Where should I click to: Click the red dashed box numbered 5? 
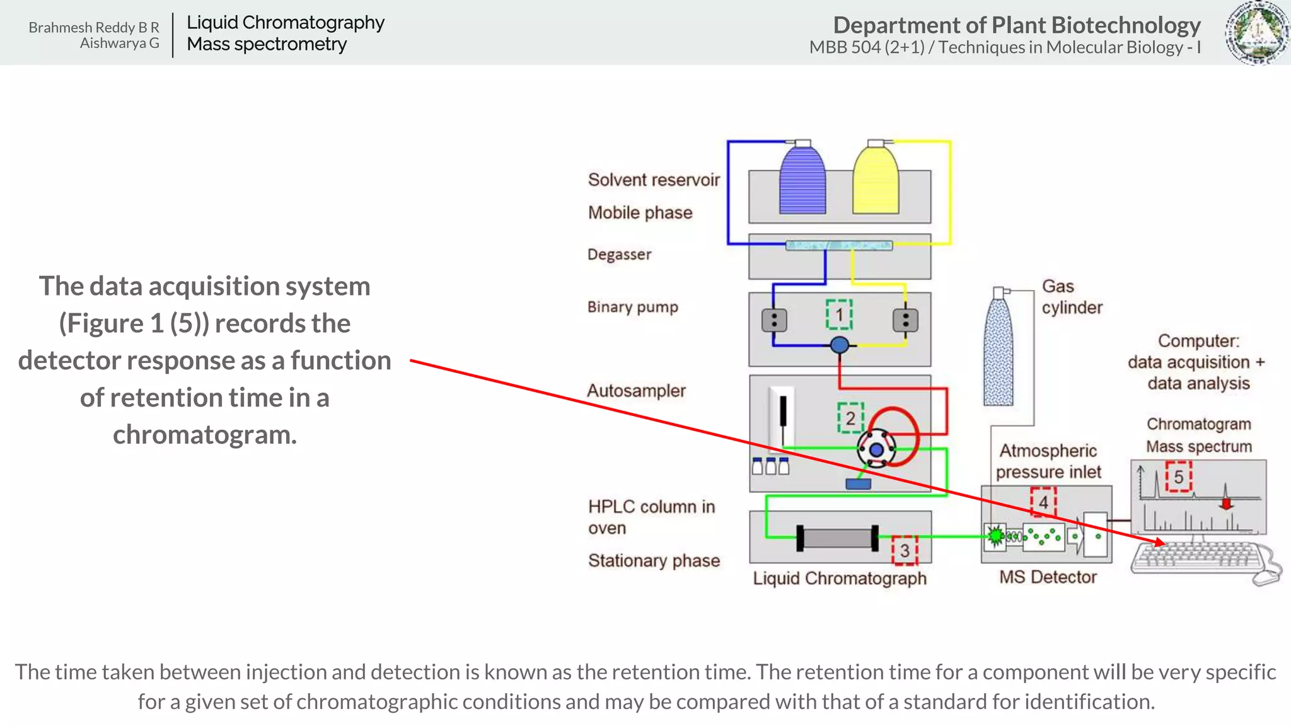pyautogui.click(x=1178, y=477)
